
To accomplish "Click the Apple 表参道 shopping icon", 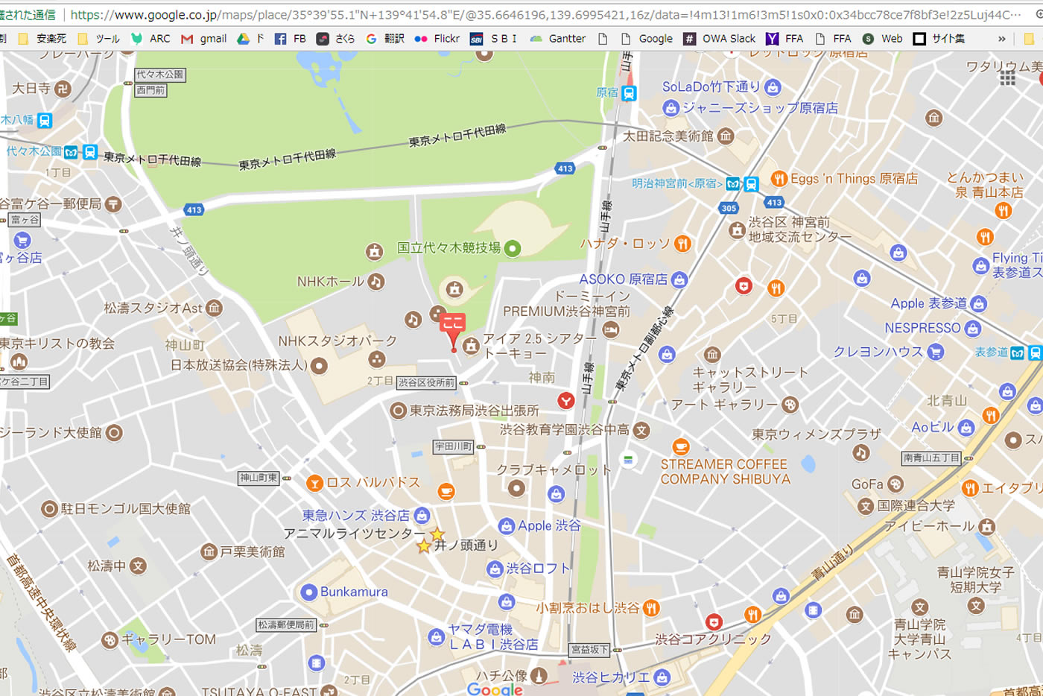I will coord(979,304).
